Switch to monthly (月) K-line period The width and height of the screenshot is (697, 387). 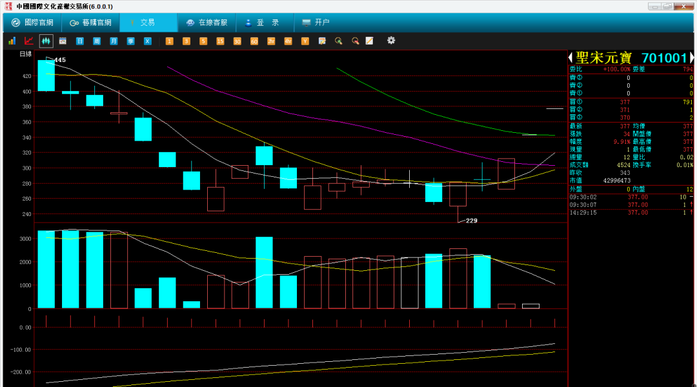(x=114, y=41)
